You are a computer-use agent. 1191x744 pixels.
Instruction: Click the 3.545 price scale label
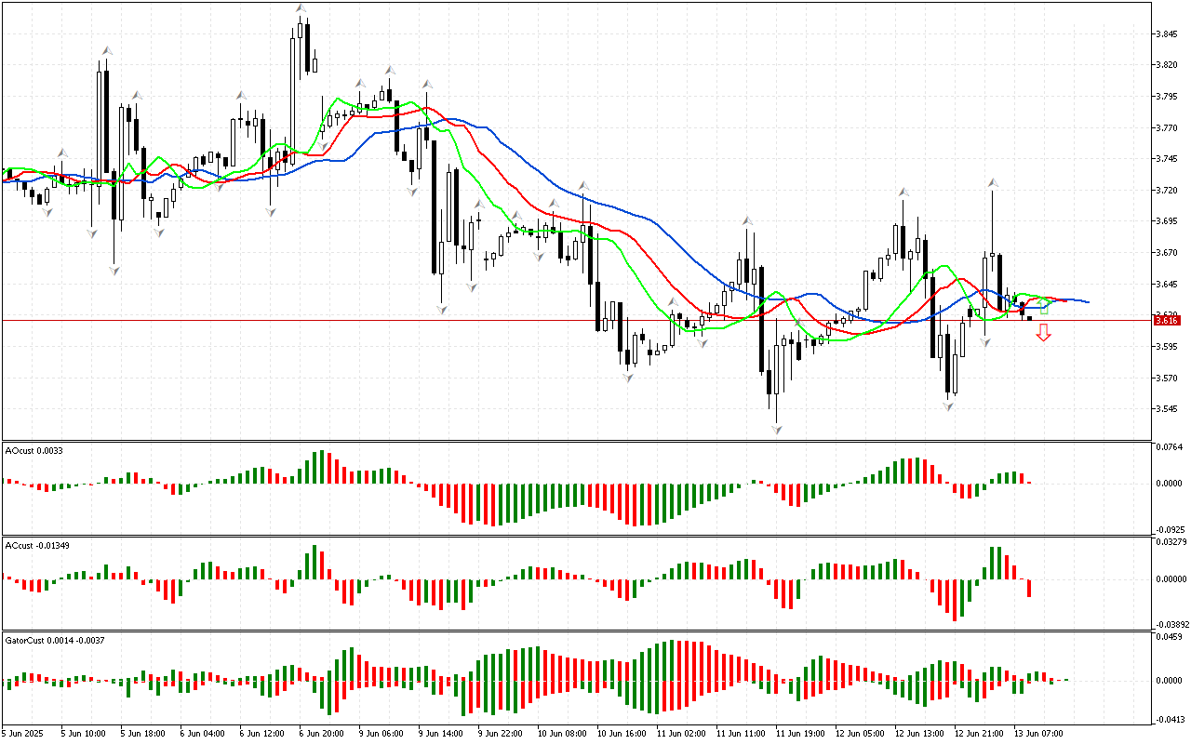(1170, 409)
